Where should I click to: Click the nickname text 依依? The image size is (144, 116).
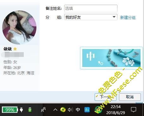click(x=8, y=49)
